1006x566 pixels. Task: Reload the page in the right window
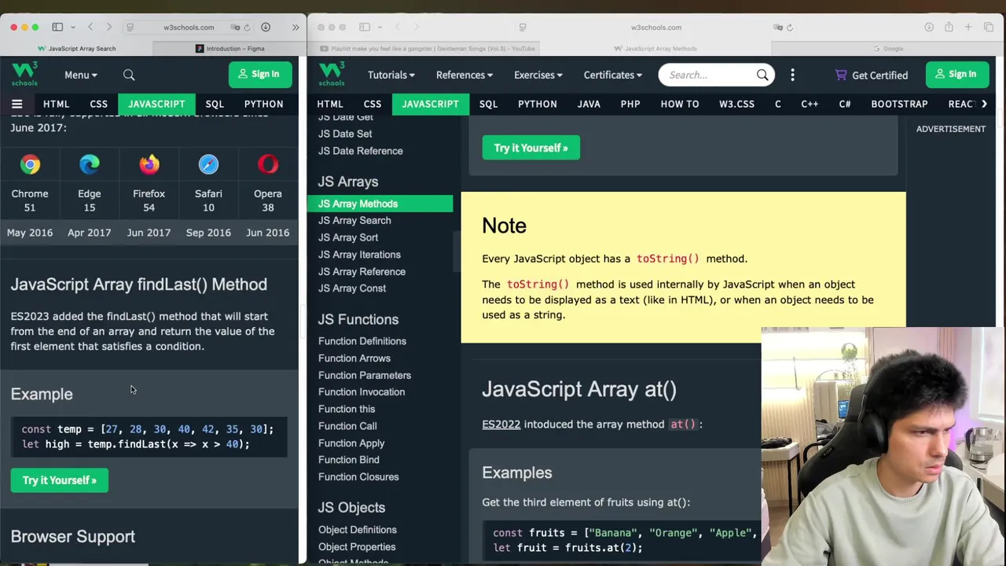[x=789, y=27]
